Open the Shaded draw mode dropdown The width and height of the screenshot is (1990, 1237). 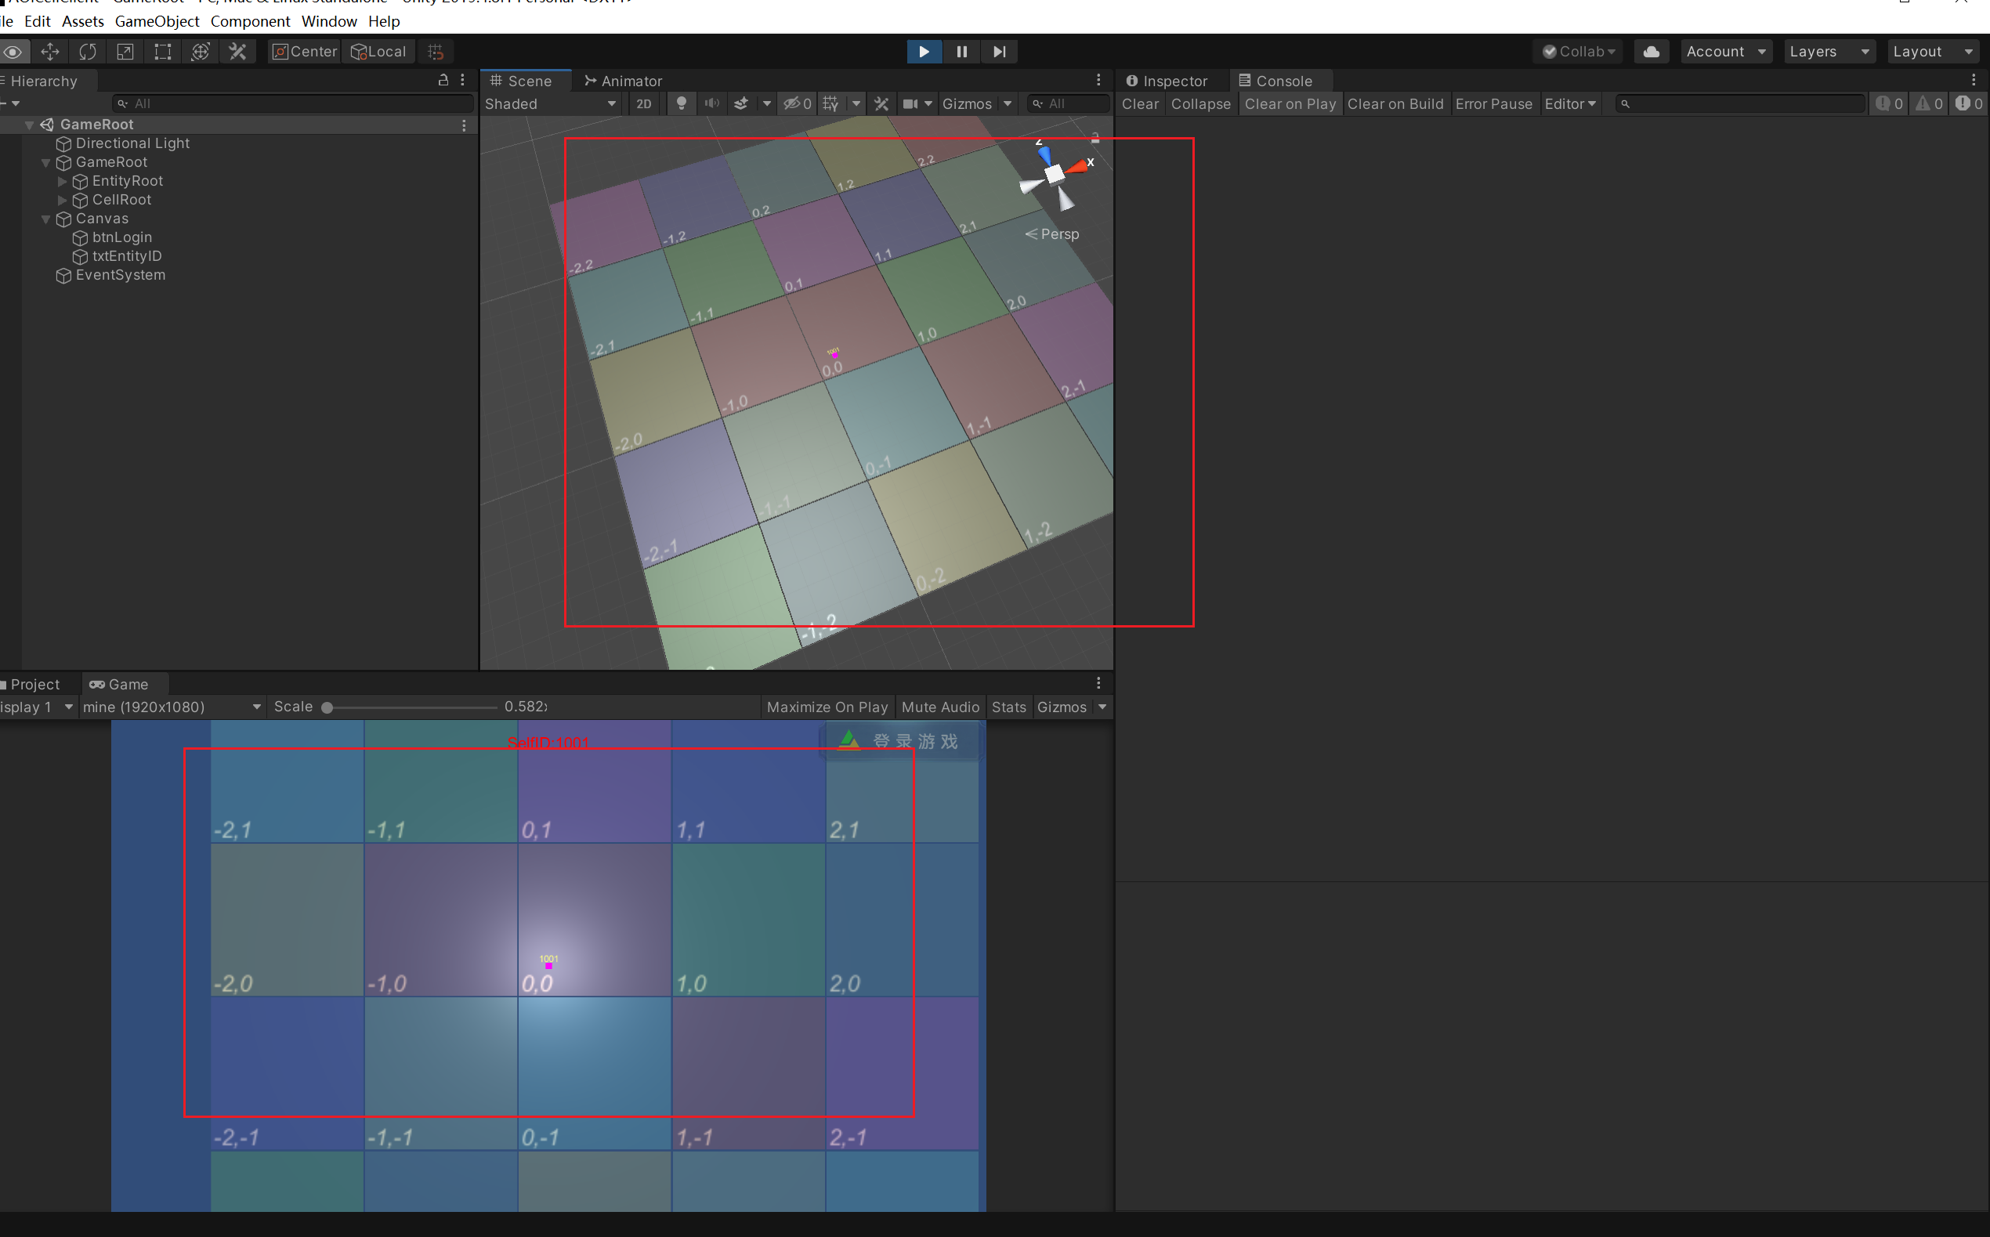click(x=550, y=104)
